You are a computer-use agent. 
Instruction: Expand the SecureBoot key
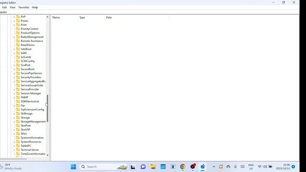[x=14, y=69]
